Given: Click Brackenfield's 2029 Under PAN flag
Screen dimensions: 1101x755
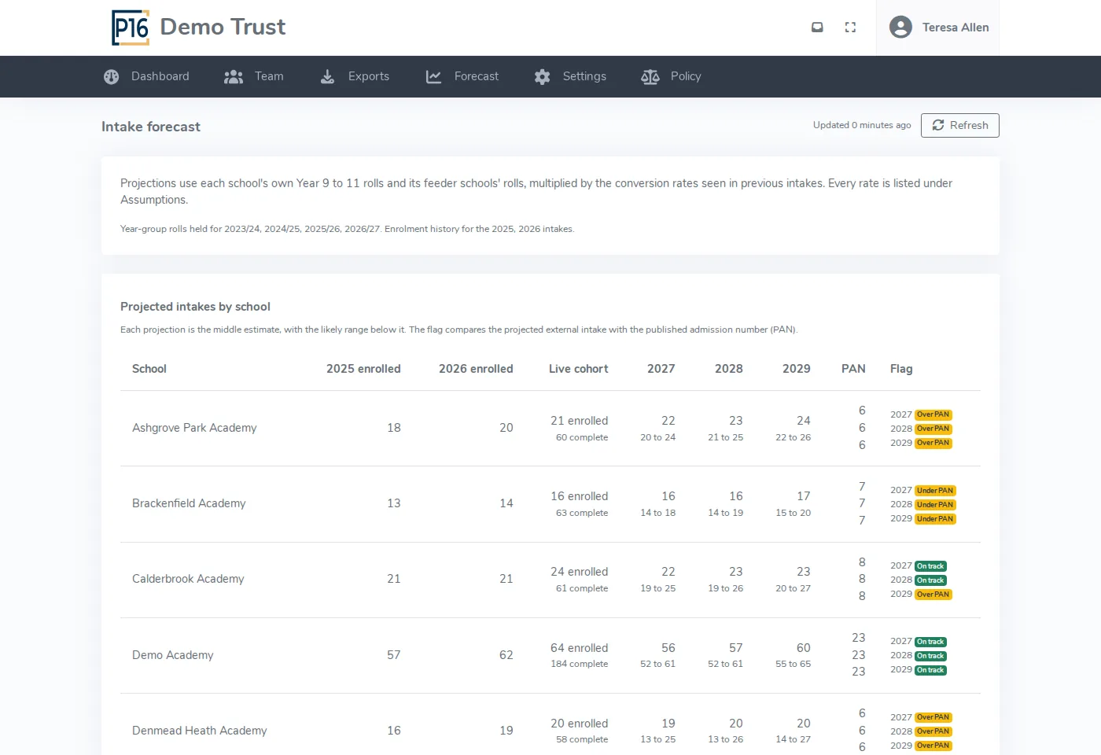Looking at the screenshot, I should (935, 519).
